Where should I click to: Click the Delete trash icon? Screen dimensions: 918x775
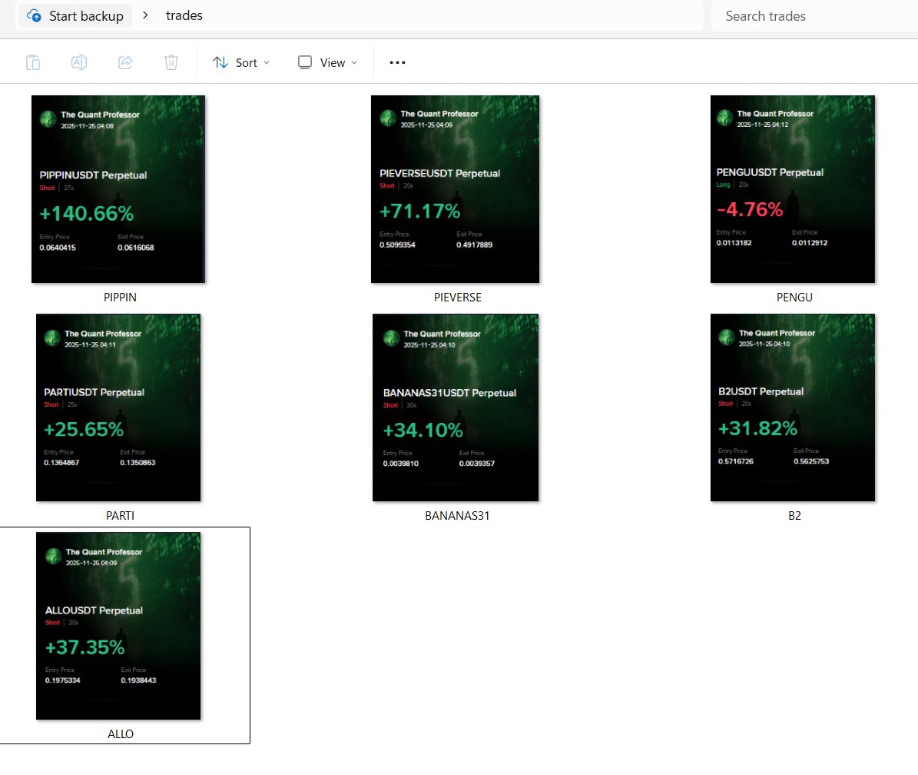point(171,62)
